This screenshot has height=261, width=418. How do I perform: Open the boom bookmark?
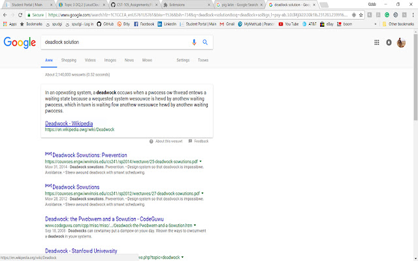click(344, 24)
